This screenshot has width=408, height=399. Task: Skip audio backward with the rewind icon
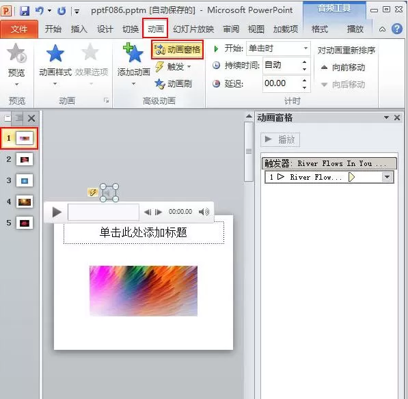click(148, 212)
